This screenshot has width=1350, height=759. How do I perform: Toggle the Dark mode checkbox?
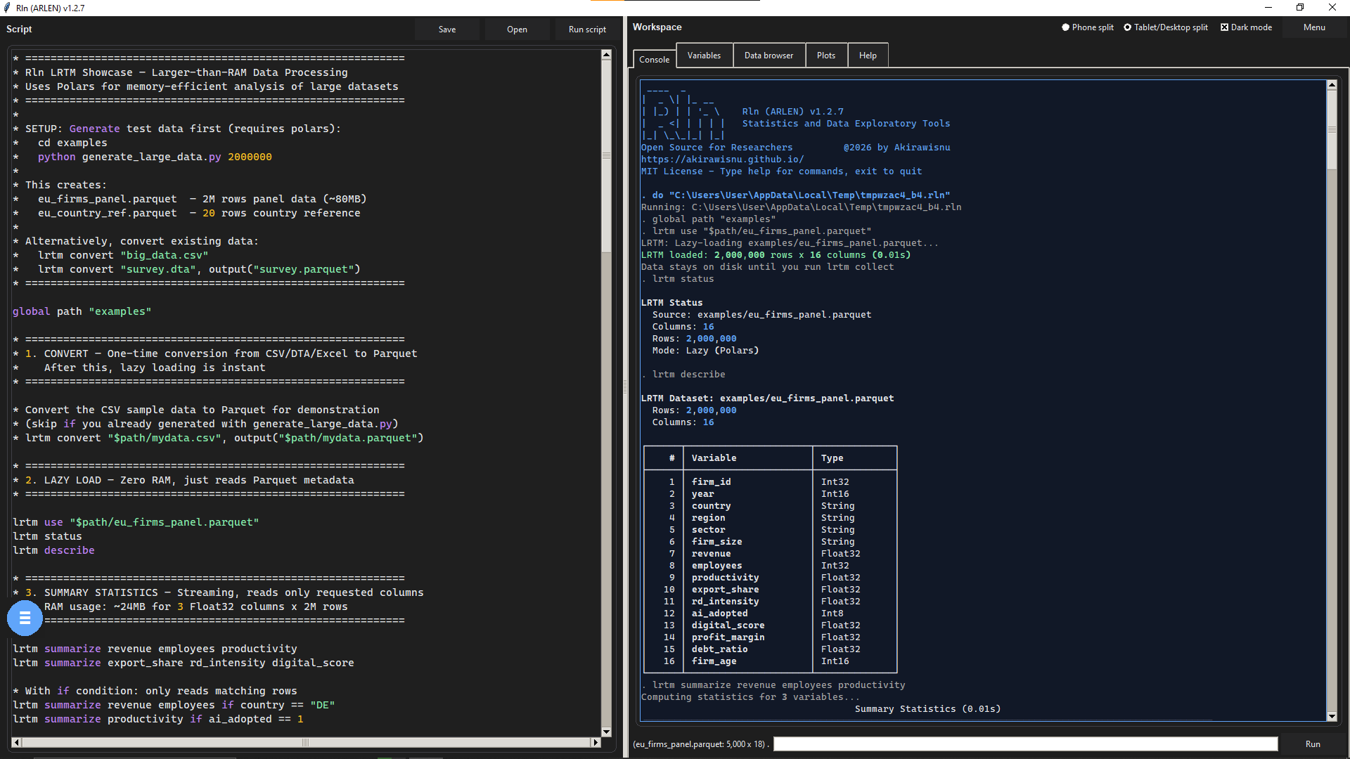point(1247,27)
